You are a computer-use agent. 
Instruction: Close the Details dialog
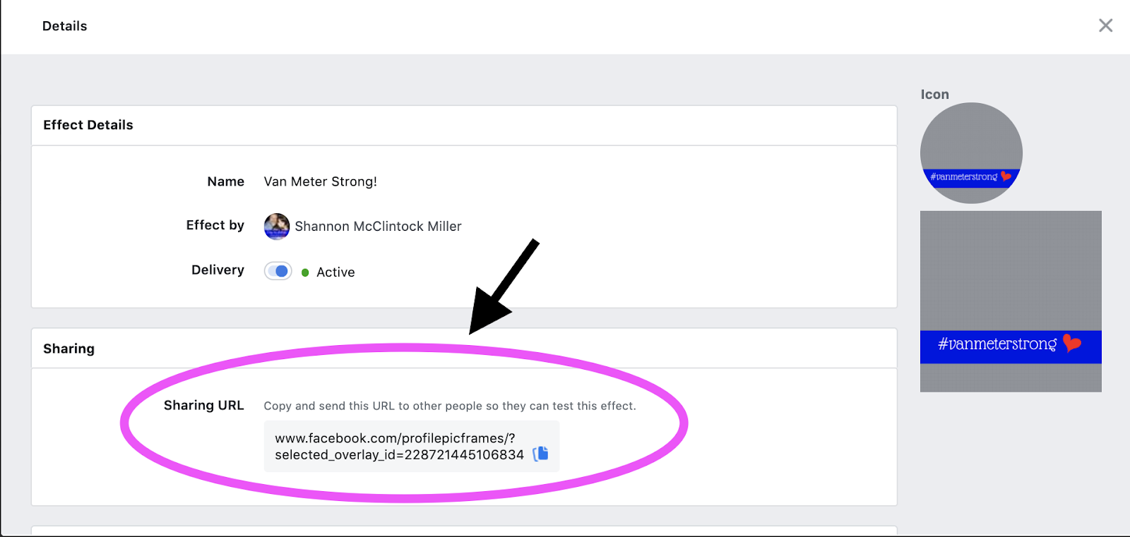(x=1105, y=25)
